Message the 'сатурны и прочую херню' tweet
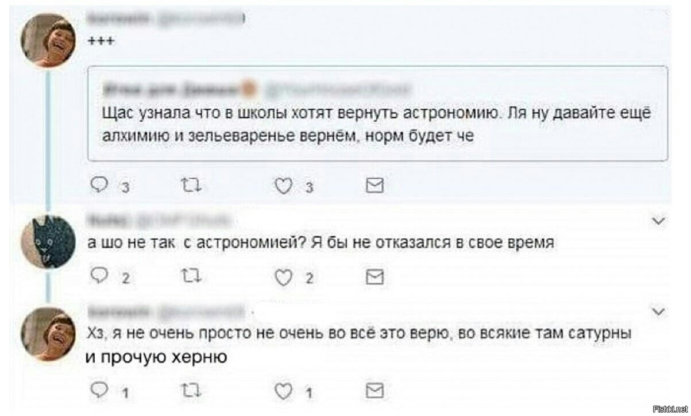This screenshot has width=691, height=416. (x=375, y=391)
